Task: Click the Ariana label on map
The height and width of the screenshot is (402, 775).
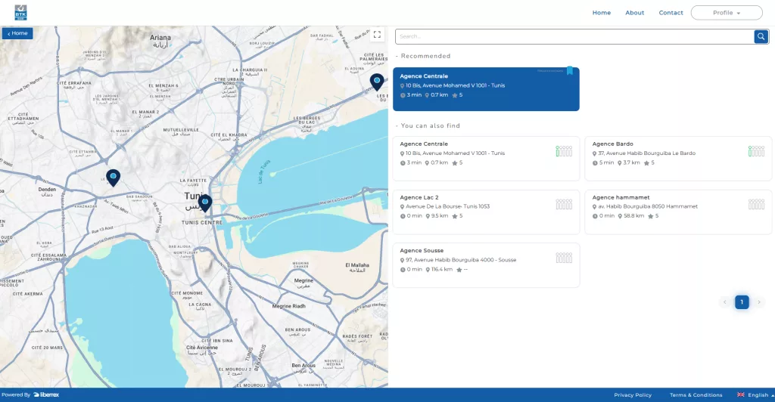Action: (160, 41)
